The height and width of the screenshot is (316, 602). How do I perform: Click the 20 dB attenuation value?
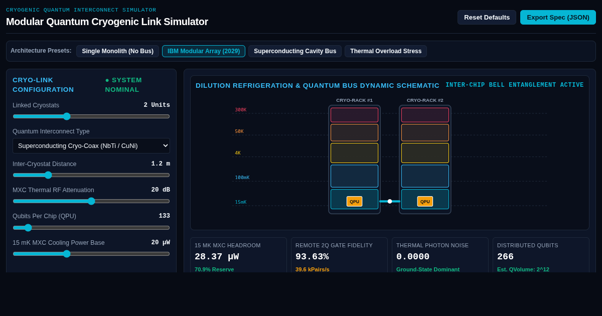tap(161, 190)
